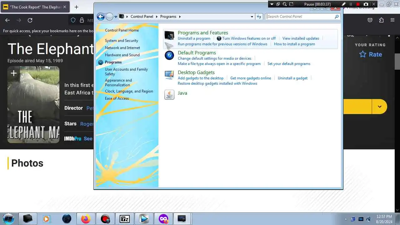This screenshot has width=400, height=225.
Task: Expand the arrow after Control Panel breadcrumb
Action: point(156,17)
